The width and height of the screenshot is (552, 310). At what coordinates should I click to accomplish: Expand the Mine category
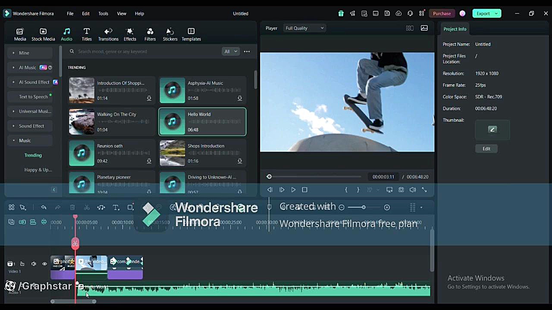click(x=30, y=53)
